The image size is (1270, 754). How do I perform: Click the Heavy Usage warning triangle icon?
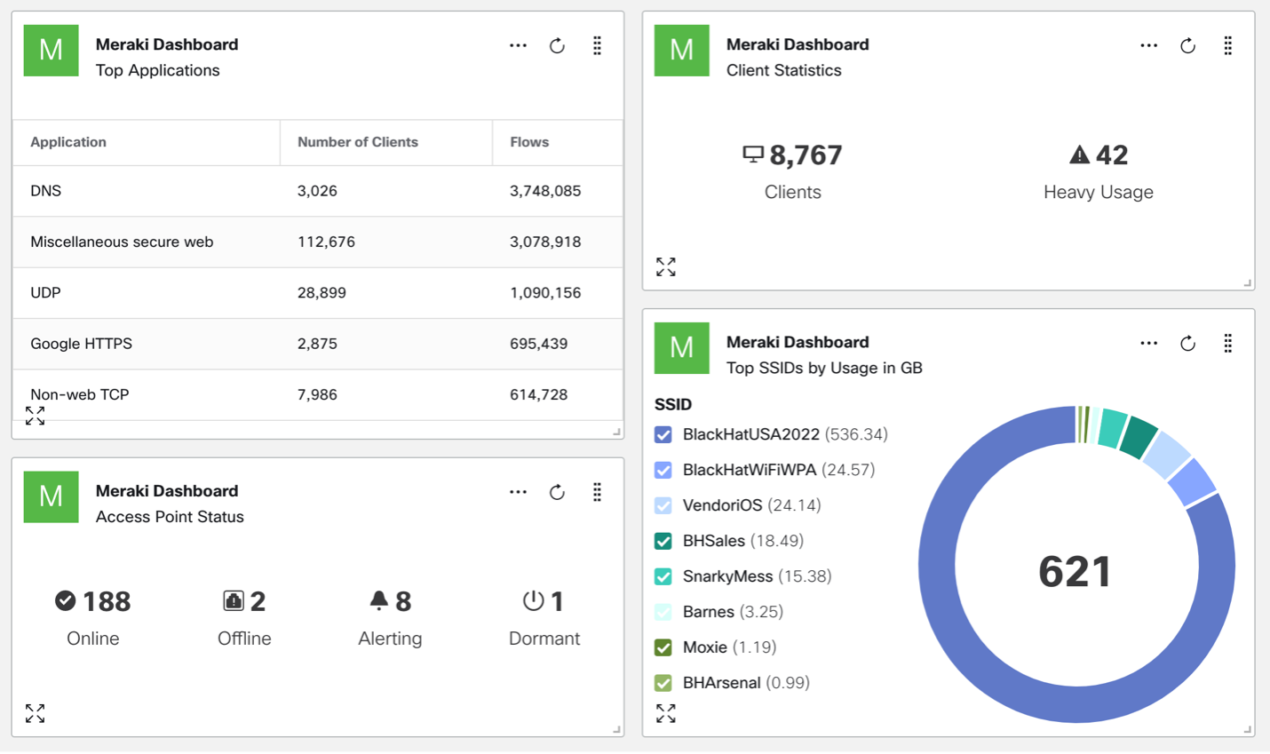click(x=1079, y=155)
